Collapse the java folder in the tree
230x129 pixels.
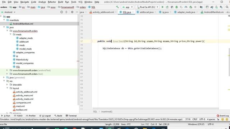(x=4, y=27)
